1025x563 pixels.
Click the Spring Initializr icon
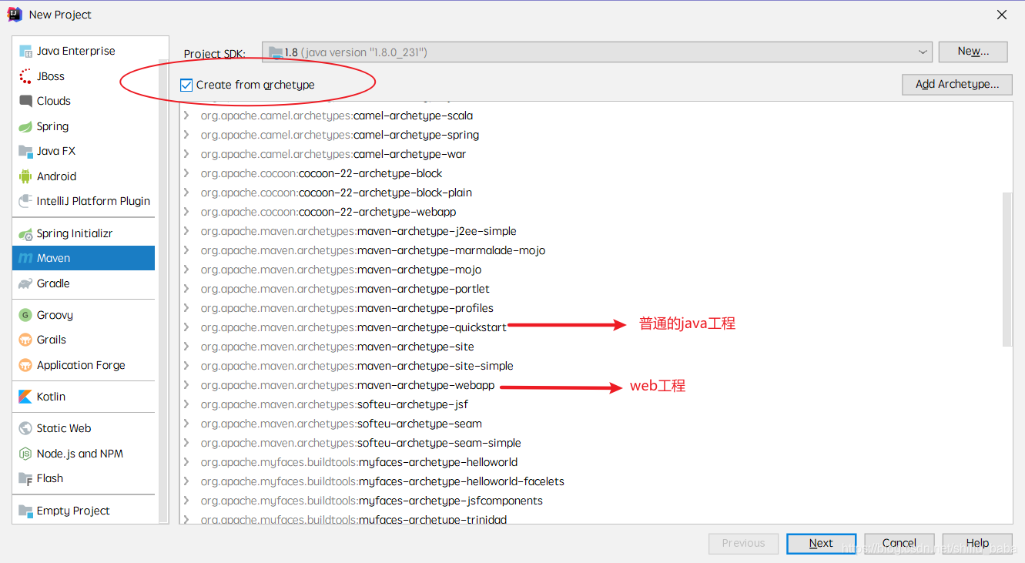(x=25, y=233)
